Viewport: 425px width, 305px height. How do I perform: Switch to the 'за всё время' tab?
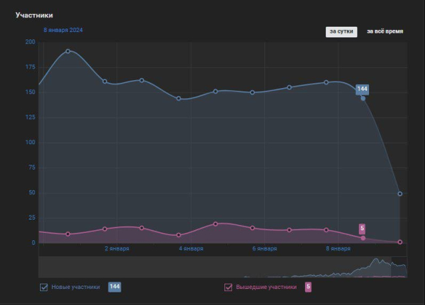pos(384,31)
